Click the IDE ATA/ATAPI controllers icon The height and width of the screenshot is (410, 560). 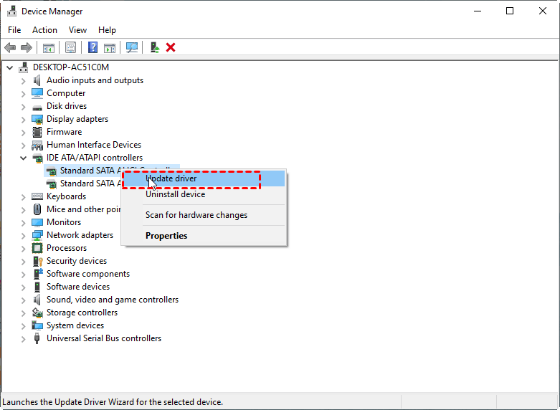pyautogui.click(x=37, y=158)
